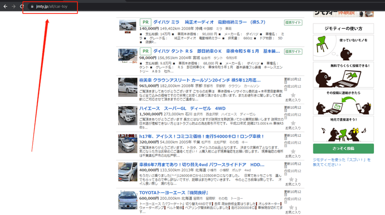Click the ダイハツ タント car thumbnail

[128, 56]
